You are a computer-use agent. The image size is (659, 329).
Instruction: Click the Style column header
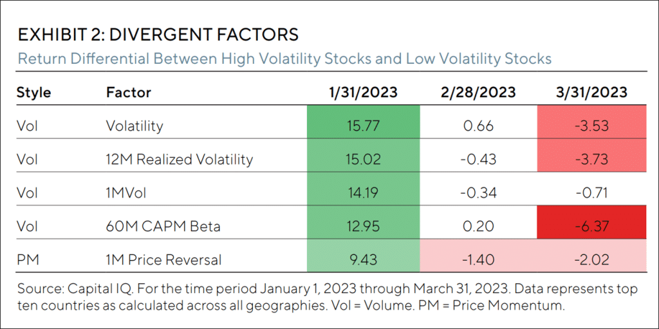(x=33, y=92)
